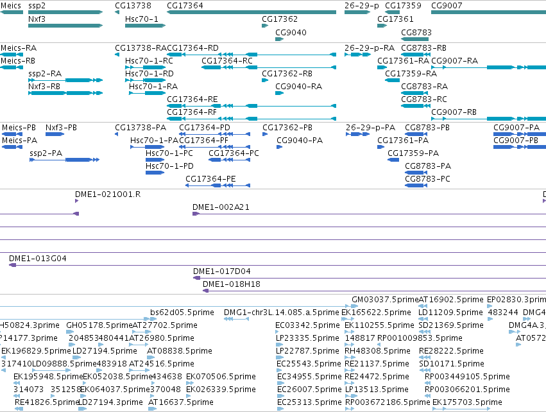Click transcript CG17364-RD label
The width and height of the screenshot is (546, 412).
click(193, 48)
